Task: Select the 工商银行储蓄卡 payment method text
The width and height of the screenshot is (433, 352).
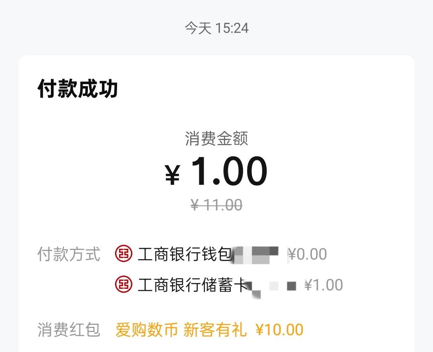Action: pyautogui.click(x=192, y=285)
